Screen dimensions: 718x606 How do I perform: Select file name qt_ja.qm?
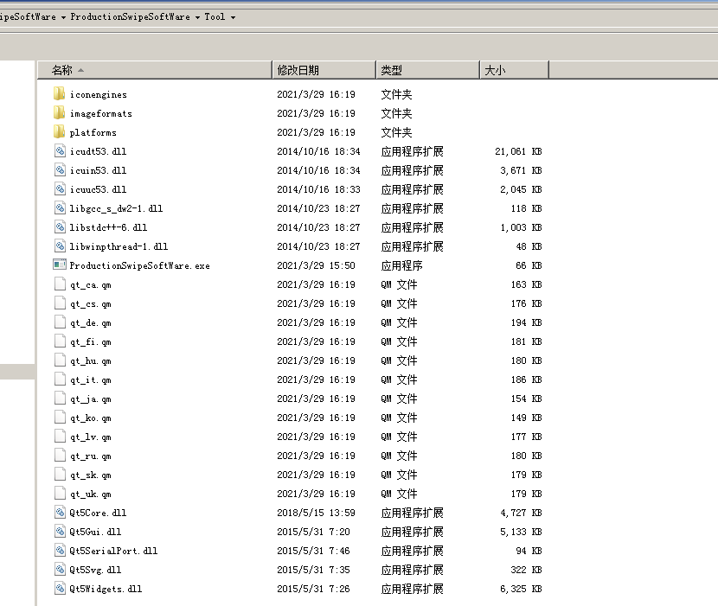point(90,399)
